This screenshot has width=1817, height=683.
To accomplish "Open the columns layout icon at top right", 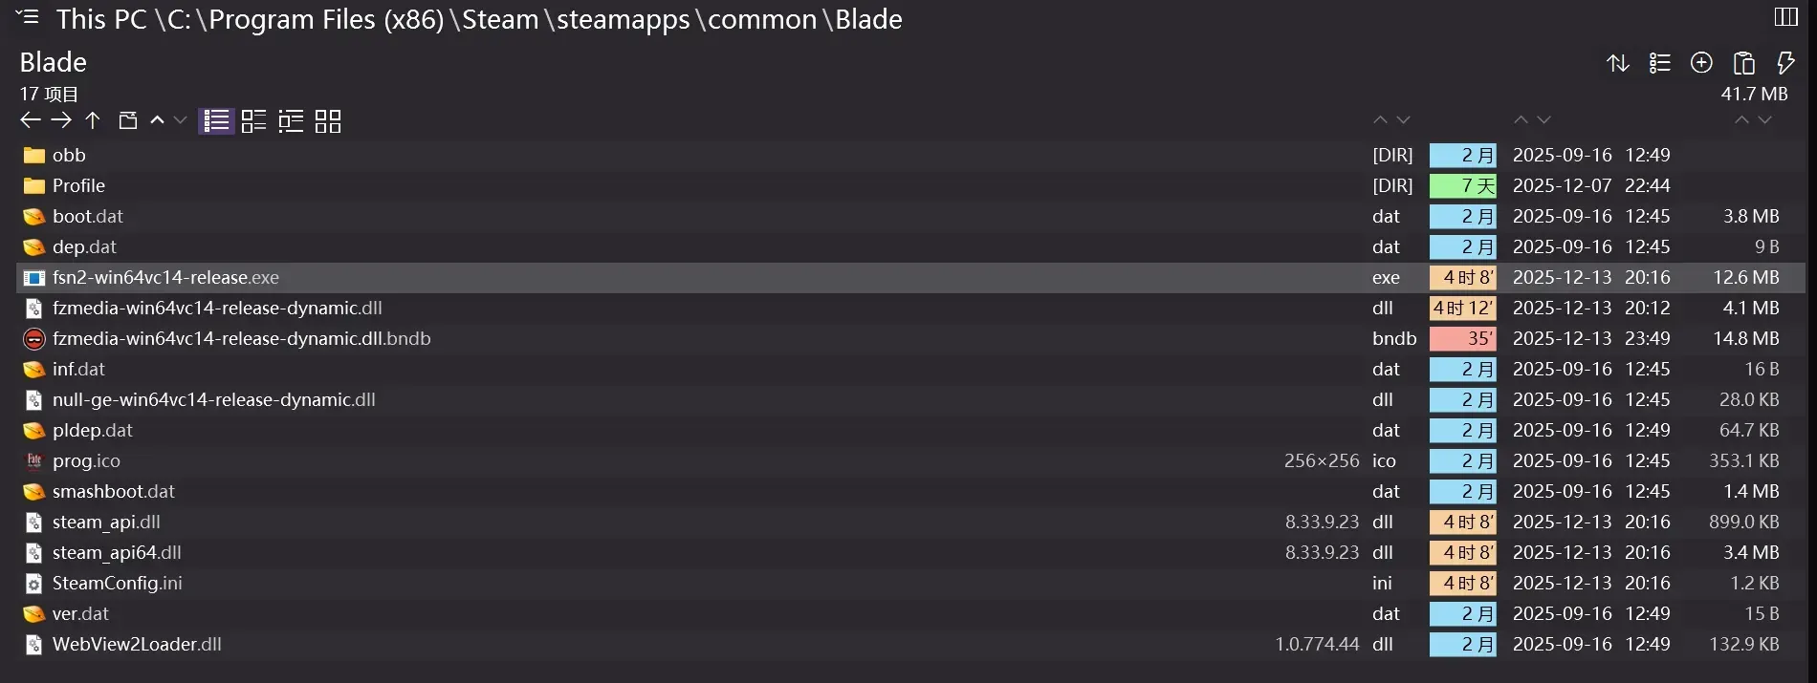I will [1785, 16].
